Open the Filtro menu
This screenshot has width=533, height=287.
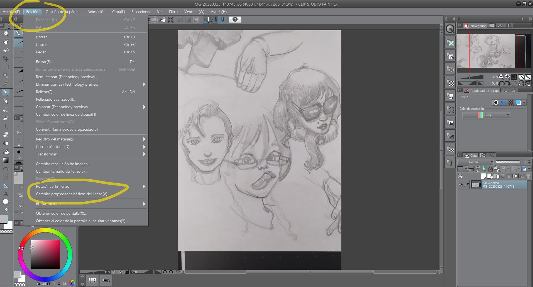[x=173, y=12]
